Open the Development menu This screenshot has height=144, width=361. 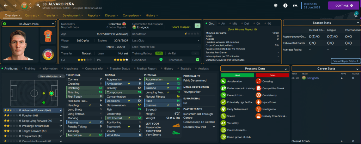[73, 15]
